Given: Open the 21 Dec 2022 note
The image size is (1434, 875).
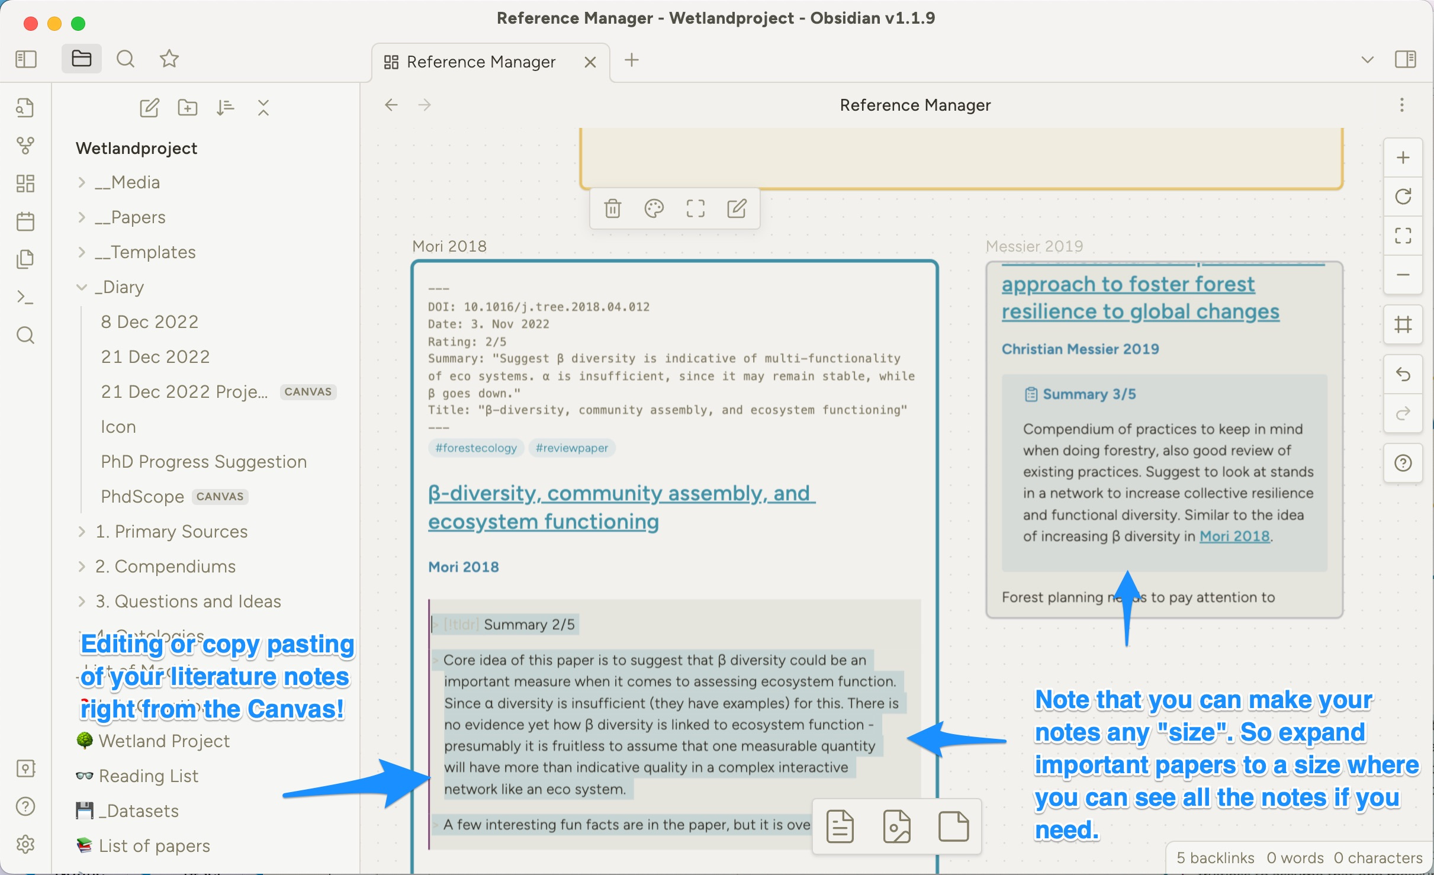Looking at the screenshot, I should point(155,357).
